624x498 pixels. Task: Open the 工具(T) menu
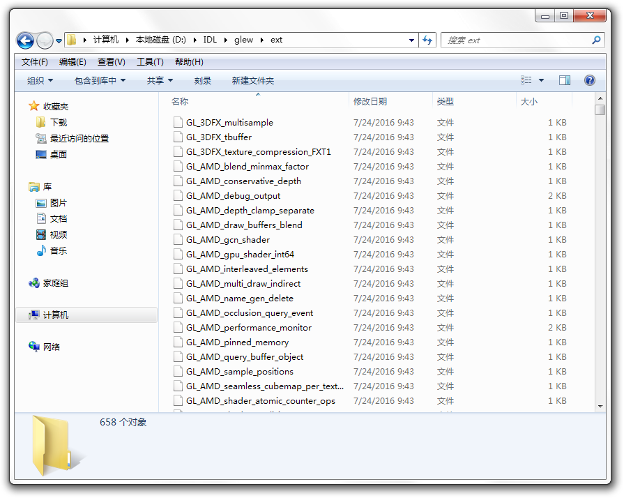point(150,62)
